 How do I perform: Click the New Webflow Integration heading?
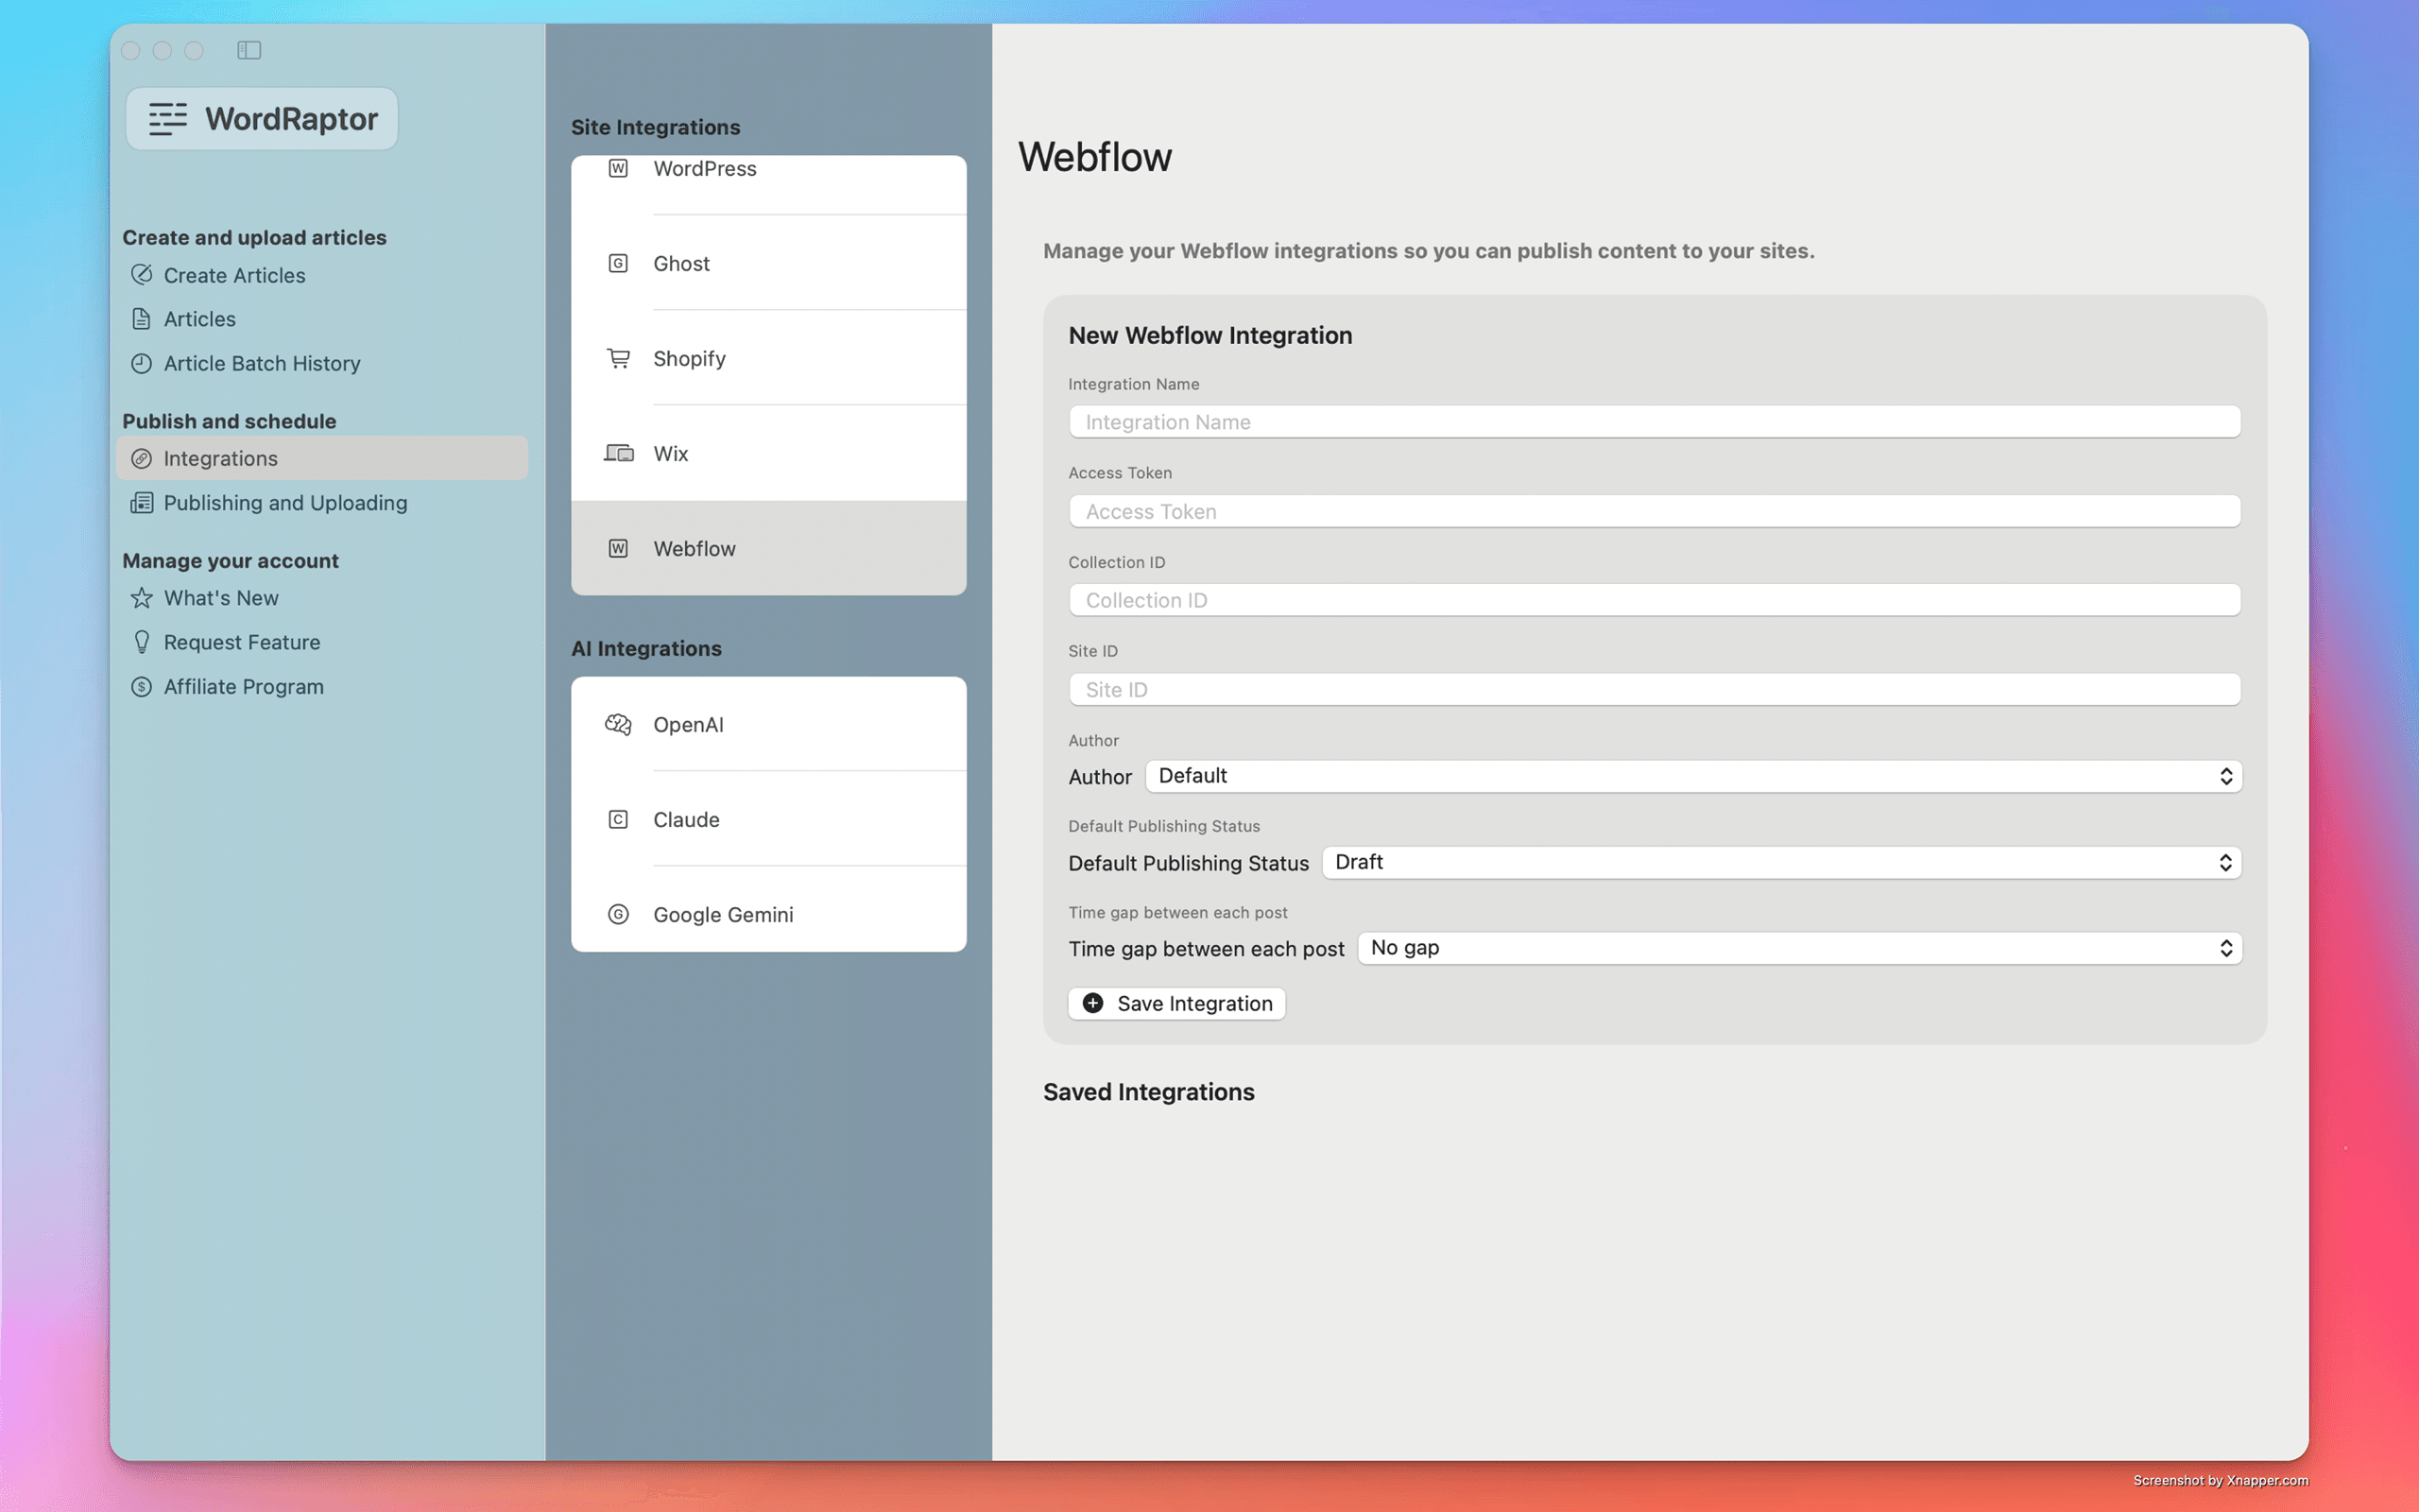point(1209,335)
